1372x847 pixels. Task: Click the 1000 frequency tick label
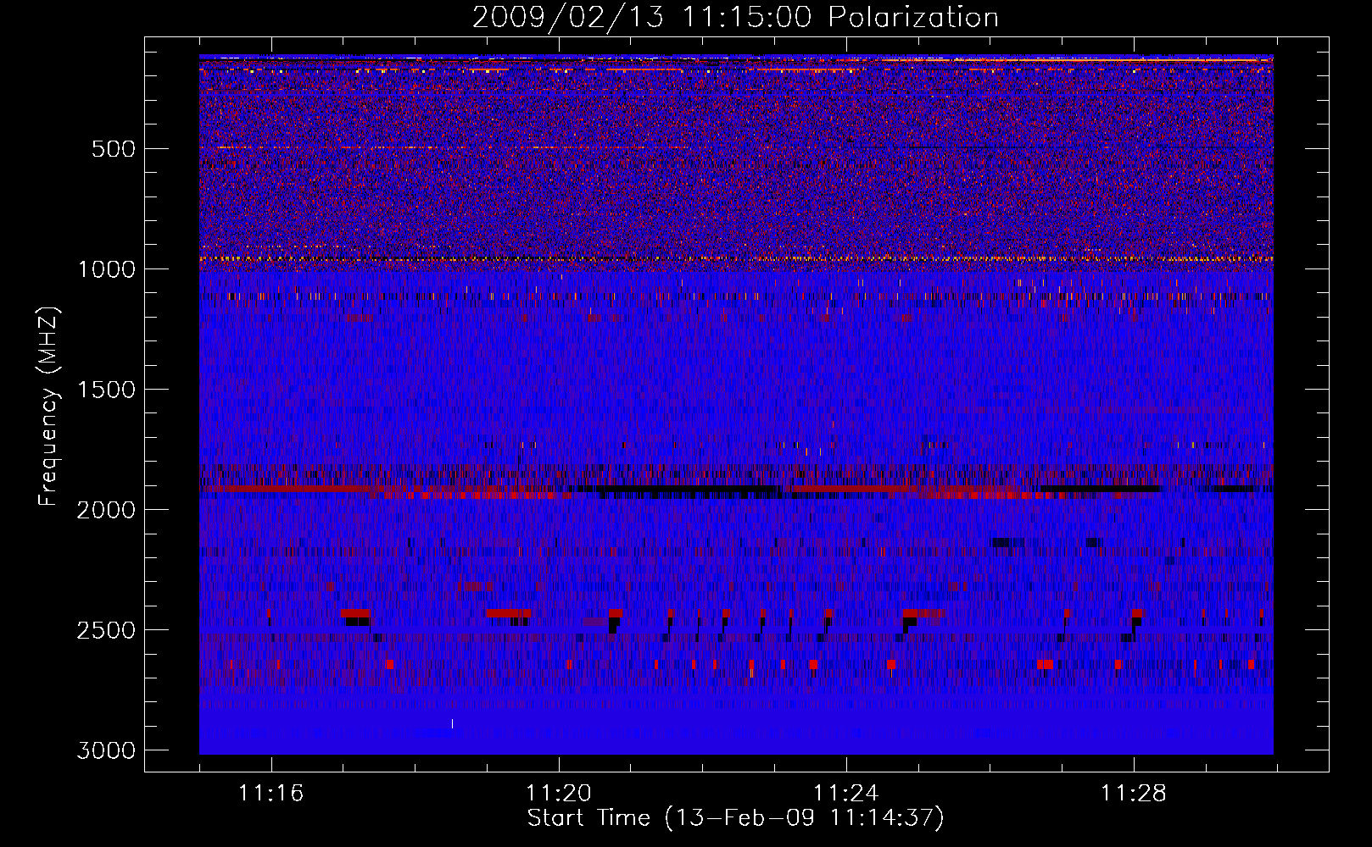pos(106,270)
